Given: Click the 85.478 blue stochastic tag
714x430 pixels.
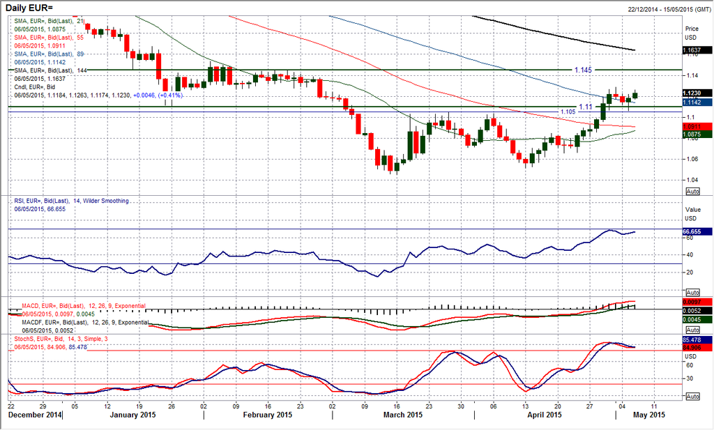Looking at the screenshot, I should [x=697, y=340].
